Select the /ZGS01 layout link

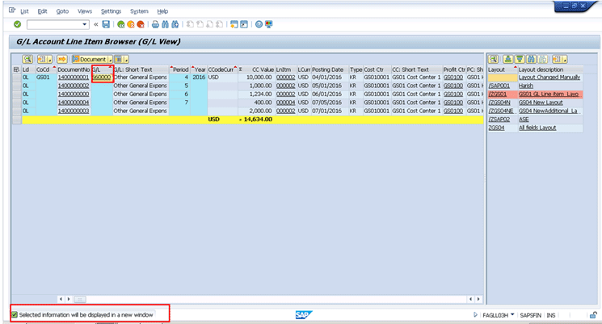click(x=498, y=94)
